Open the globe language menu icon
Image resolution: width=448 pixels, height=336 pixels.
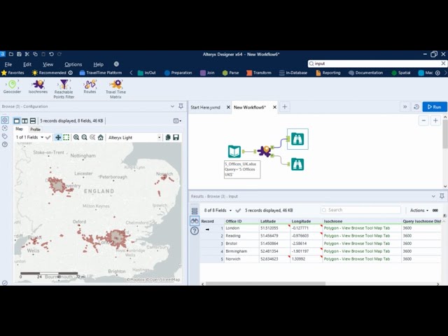point(116,64)
